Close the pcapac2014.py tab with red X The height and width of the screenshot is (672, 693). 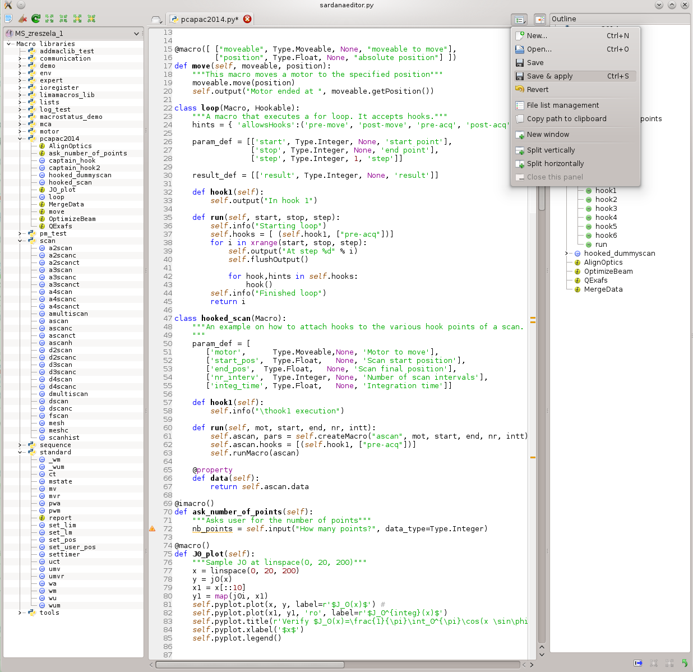247,19
